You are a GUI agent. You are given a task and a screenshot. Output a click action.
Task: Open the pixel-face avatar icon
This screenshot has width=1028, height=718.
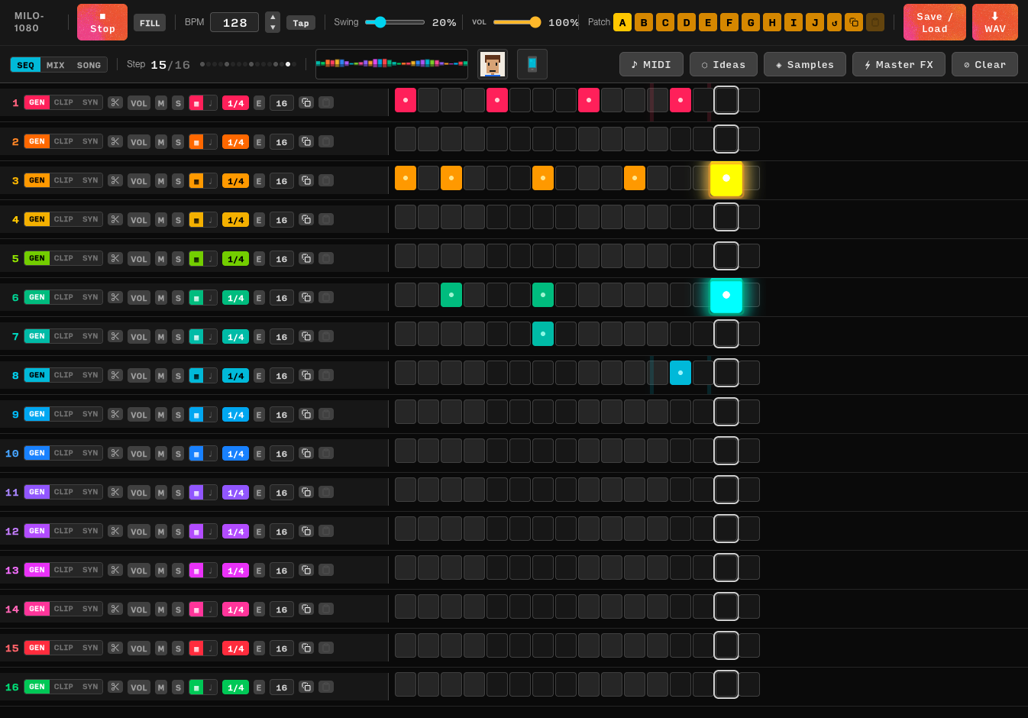[493, 65]
